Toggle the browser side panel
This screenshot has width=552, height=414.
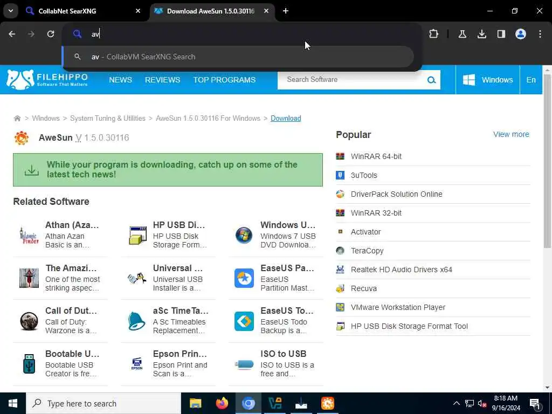click(x=501, y=34)
